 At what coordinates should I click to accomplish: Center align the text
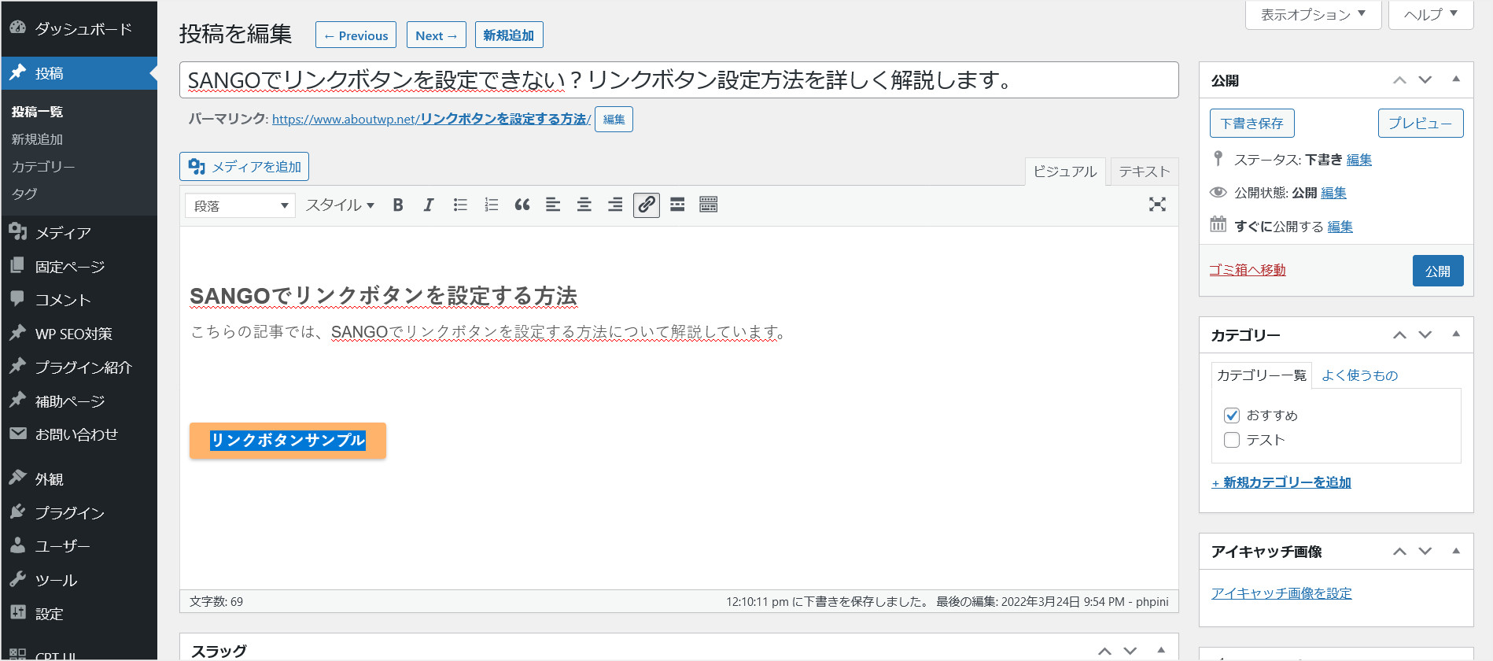click(x=584, y=205)
